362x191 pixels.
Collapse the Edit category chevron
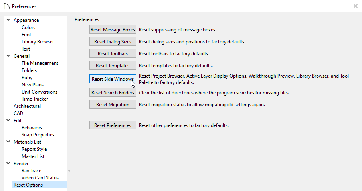pyautogui.click(x=8, y=121)
